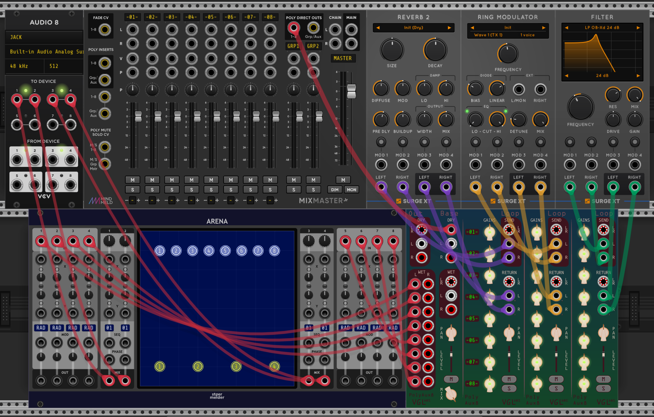The width and height of the screenshot is (654, 417).
Task: Click the Filter DRIVE knob
Action: click(x=613, y=120)
